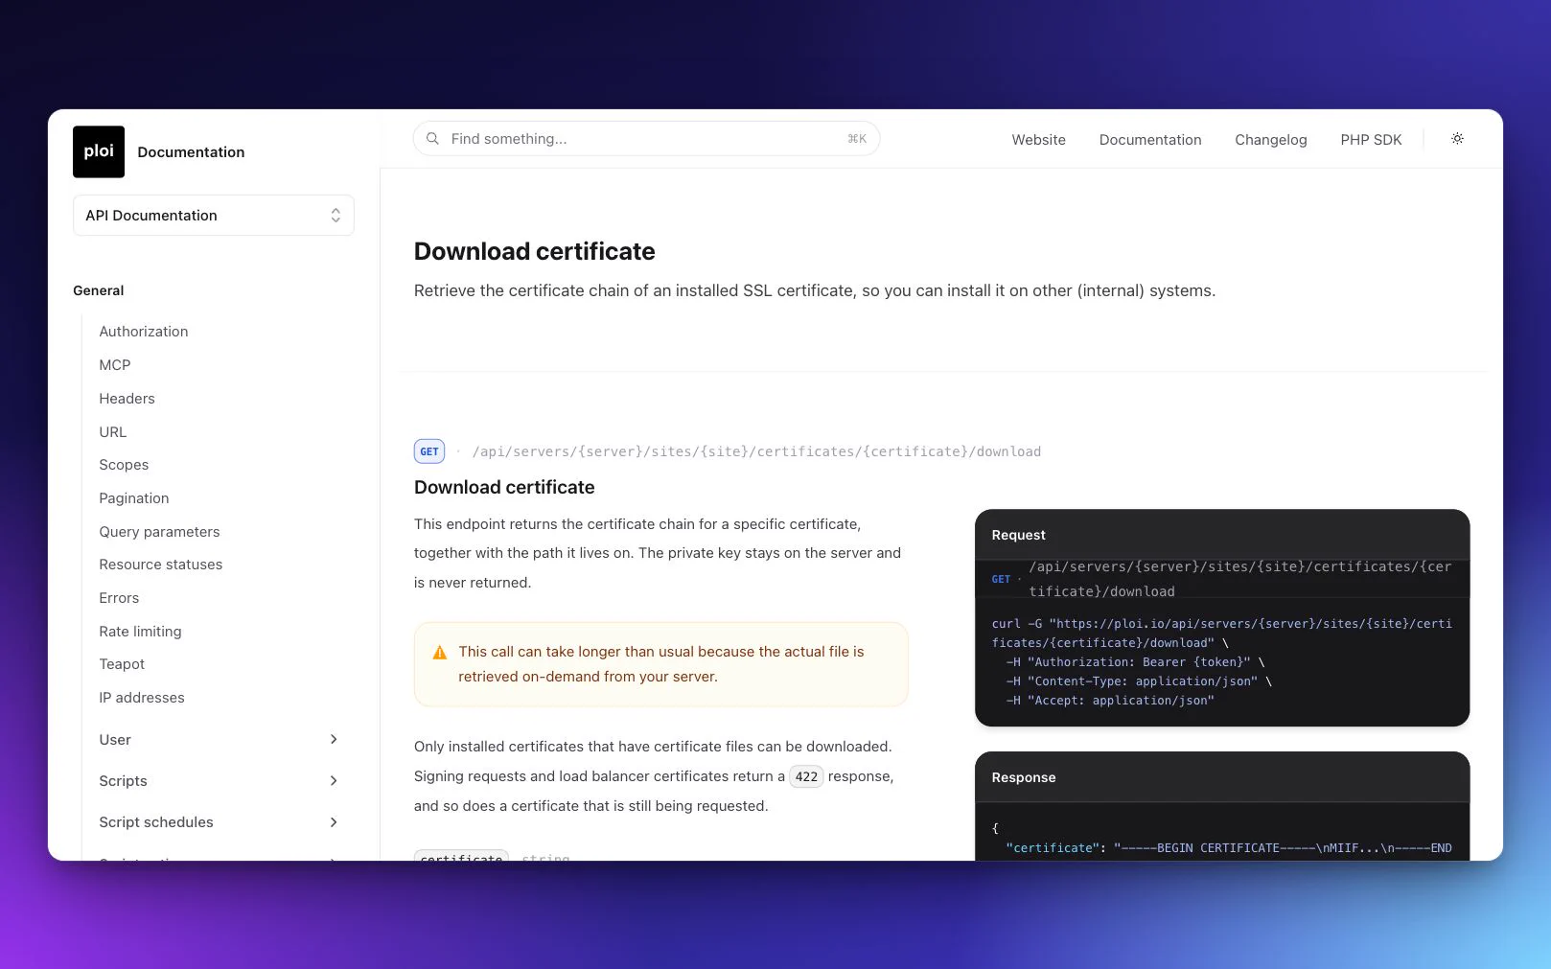
Task: Open the Scopes sidebar link
Action: click(x=124, y=465)
